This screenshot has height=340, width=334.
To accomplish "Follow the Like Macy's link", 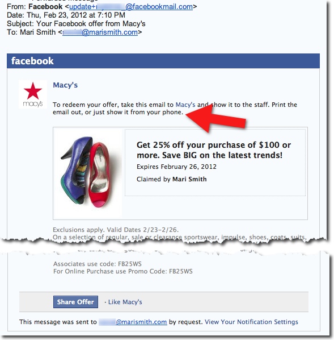I will [x=125, y=302].
